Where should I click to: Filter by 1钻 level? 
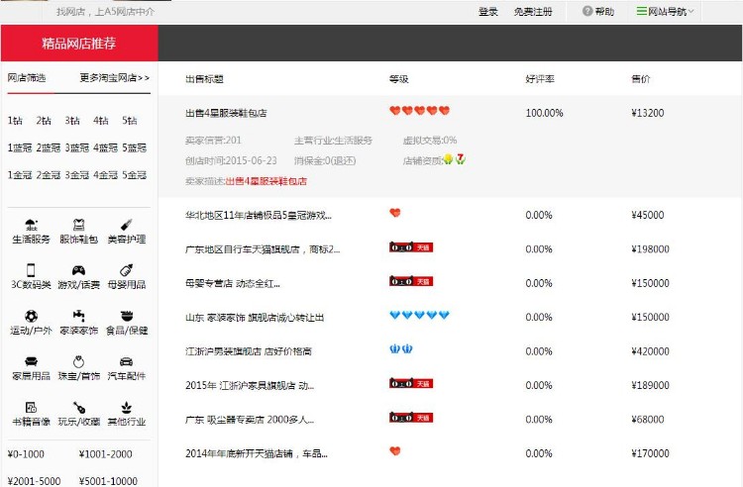click(x=15, y=120)
